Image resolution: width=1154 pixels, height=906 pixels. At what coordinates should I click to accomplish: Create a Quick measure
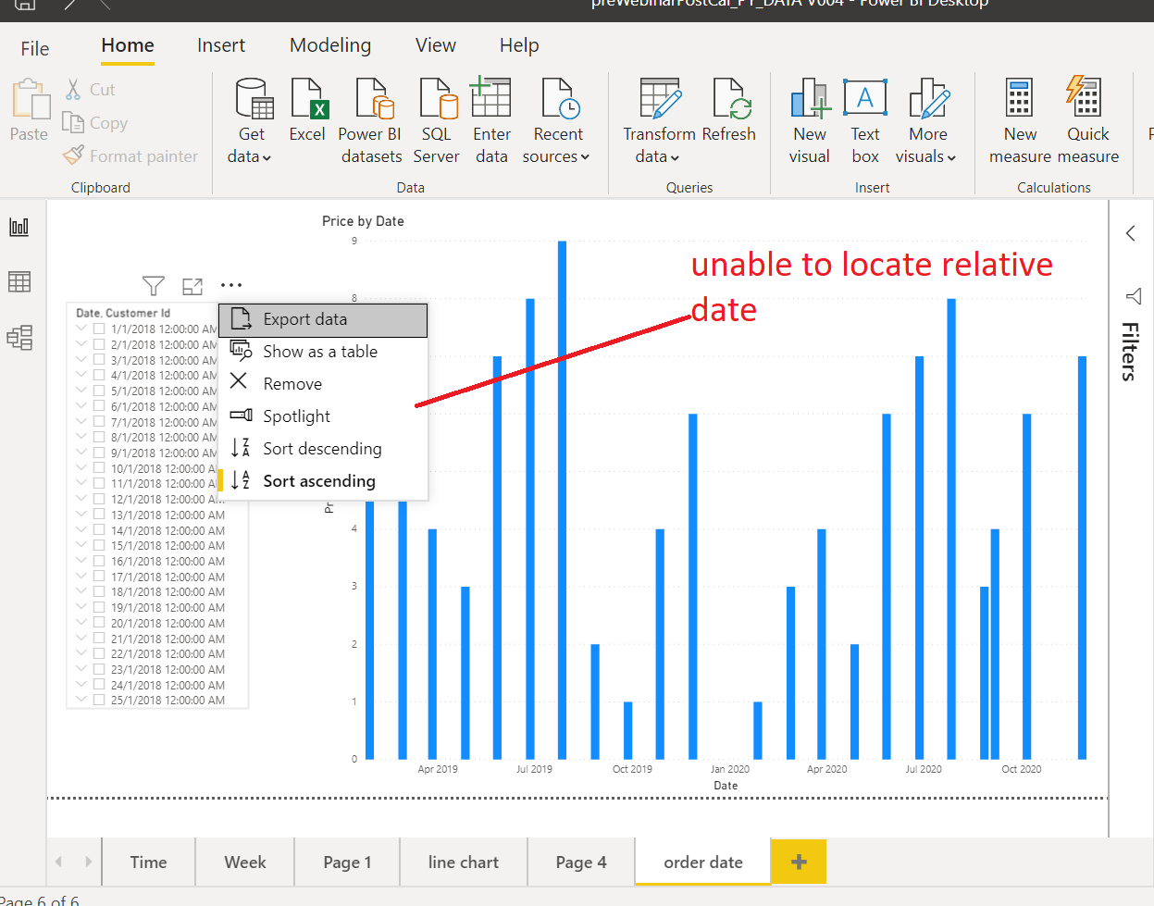[1087, 121]
